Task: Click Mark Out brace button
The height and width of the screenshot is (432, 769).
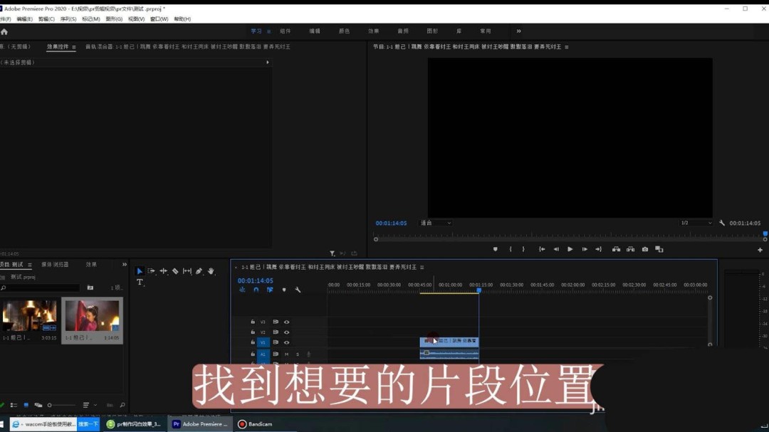Action: [523, 250]
